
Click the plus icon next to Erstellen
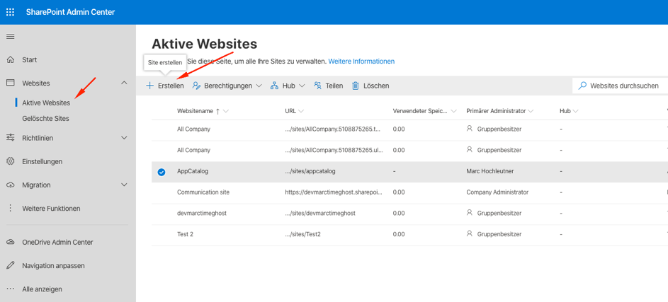pos(149,86)
